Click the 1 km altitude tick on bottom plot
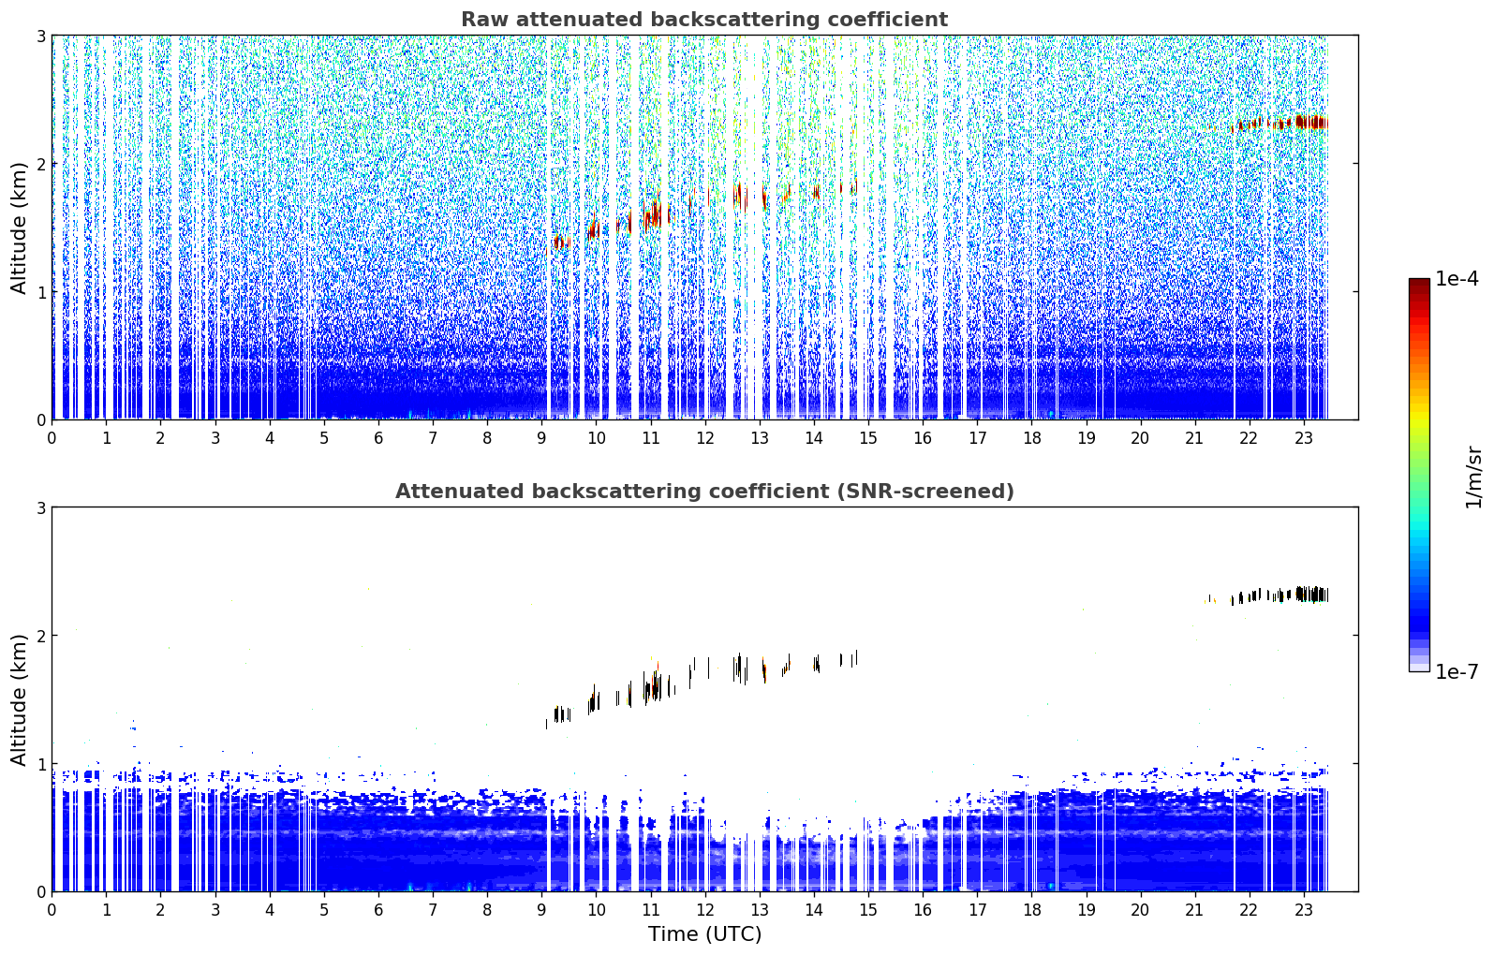 click(x=40, y=764)
